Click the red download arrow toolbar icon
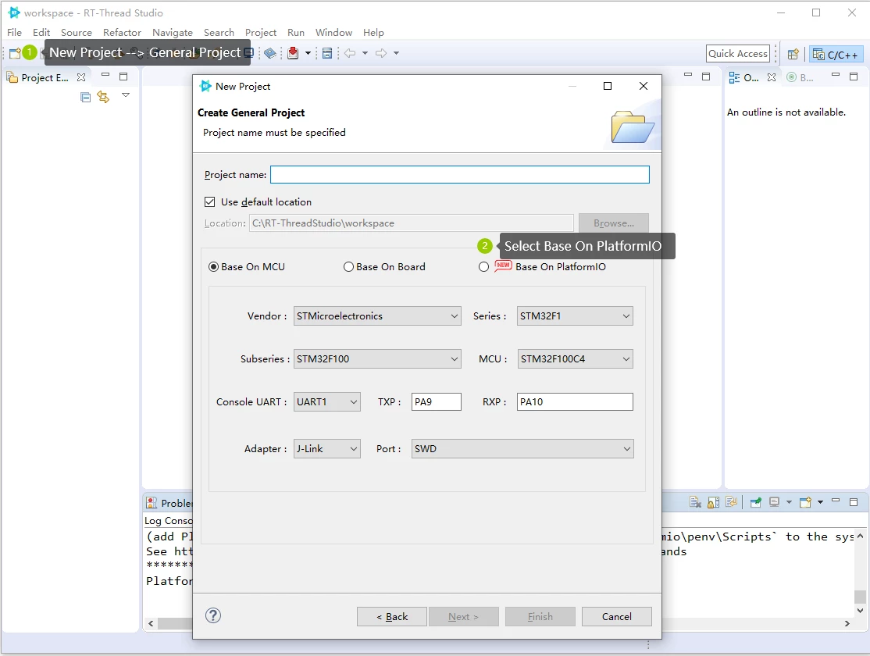Screen dimensions: 870x656 tap(294, 53)
